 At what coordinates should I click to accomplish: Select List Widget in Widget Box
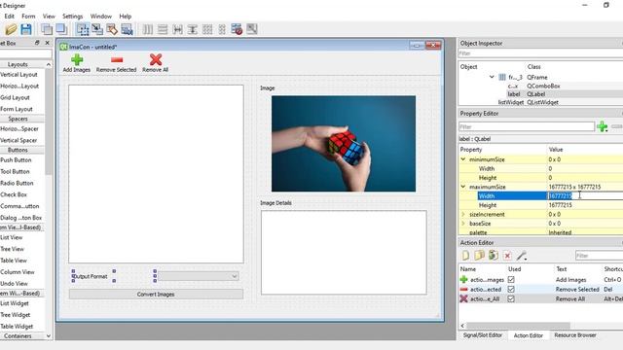[15, 303]
